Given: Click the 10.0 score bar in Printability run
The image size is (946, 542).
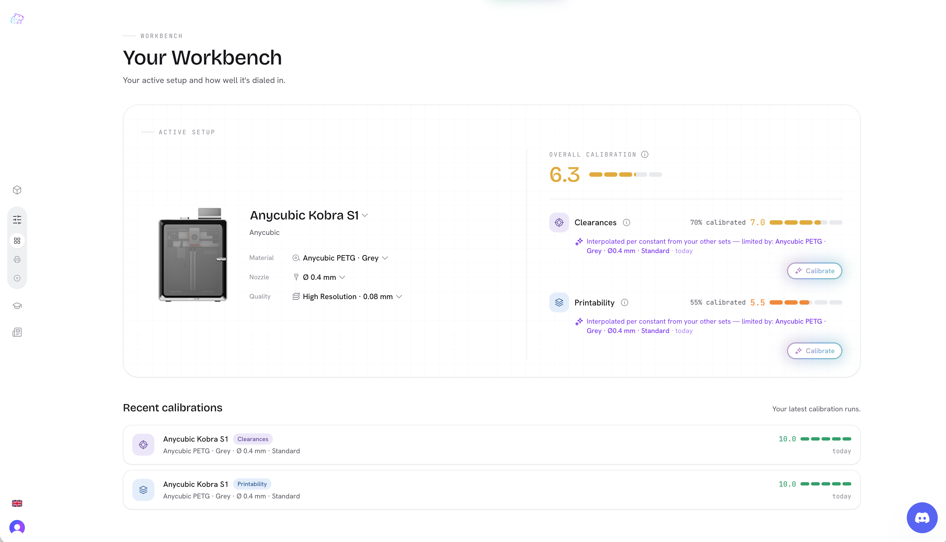Looking at the screenshot, I should coord(826,484).
